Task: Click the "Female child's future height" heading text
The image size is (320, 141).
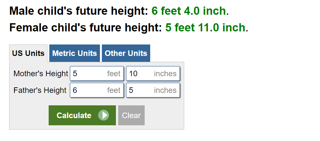Action: tap(86, 27)
